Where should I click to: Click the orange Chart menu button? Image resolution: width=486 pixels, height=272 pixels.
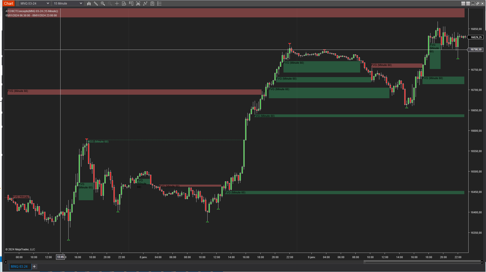pos(8,4)
